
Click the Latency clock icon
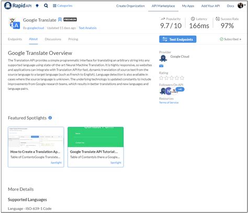click(193, 19)
